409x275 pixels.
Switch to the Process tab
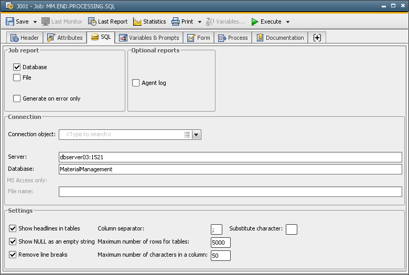(233, 38)
